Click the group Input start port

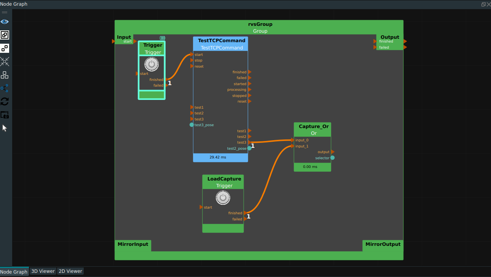pyautogui.click(x=135, y=41)
